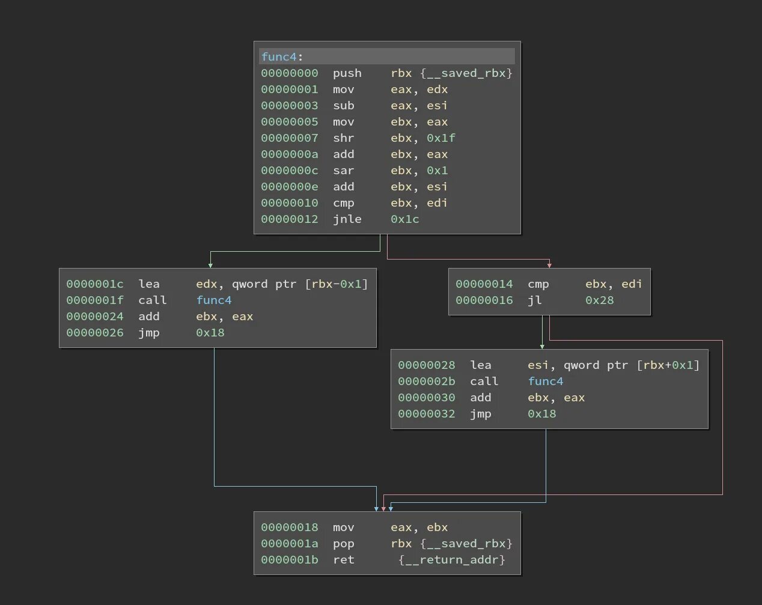Click the jmp 0x18 operand at address 00000032
The image size is (762, 605).
pyautogui.click(x=541, y=413)
